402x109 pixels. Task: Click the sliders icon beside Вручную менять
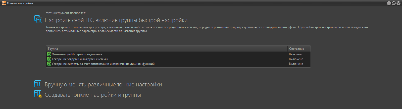pyautogui.click(x=38, y=84)
